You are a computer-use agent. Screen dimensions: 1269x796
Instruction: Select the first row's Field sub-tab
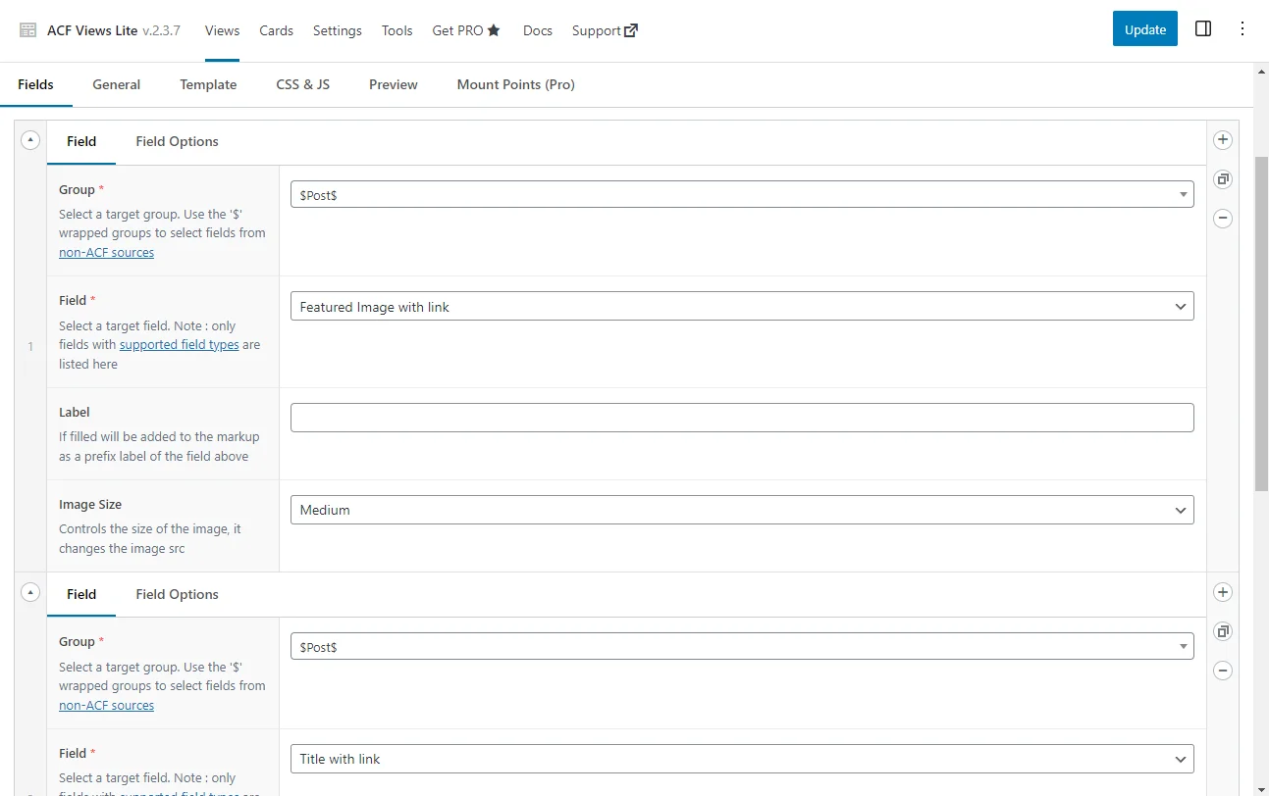coord(81,141)
